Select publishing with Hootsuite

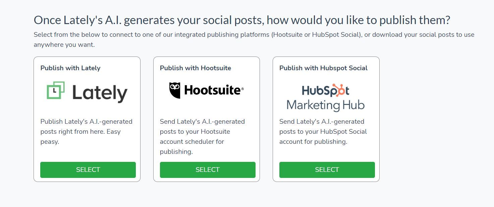pos(207,170)
